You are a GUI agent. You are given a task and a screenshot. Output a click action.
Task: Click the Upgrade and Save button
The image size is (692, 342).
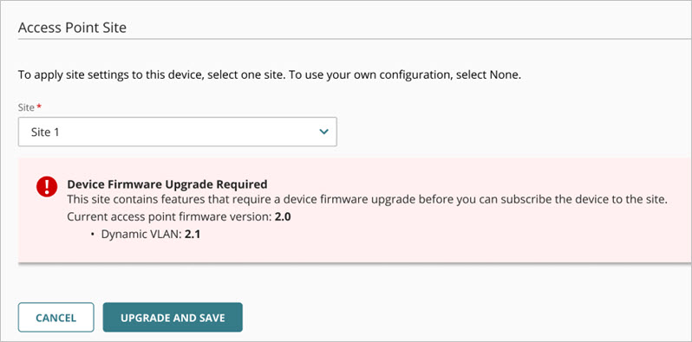(173, 317)
